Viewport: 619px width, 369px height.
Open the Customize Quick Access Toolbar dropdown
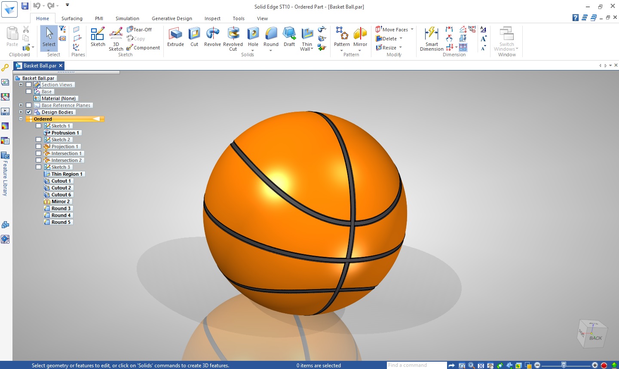pyautogui.click(x=67, y=5)
